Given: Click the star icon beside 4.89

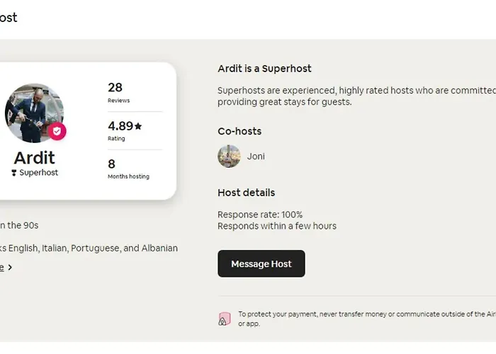Looking at the screenshot, I should [138, 126].
